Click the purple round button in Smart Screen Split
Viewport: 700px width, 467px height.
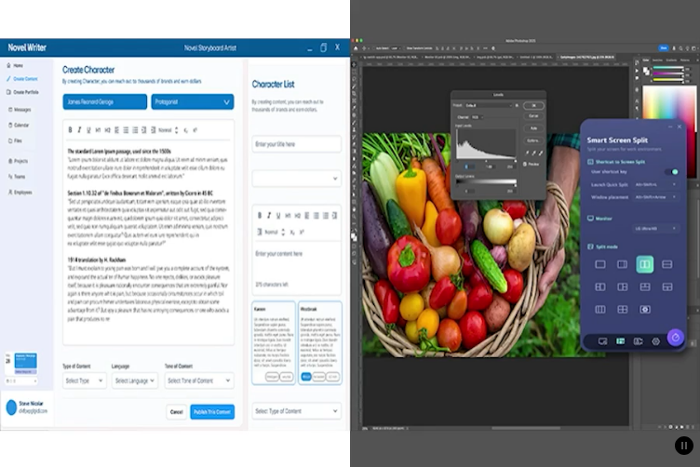click(676, 338)
